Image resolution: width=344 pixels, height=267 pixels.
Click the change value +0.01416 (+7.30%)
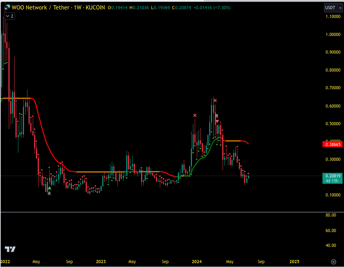coord(212,8)
